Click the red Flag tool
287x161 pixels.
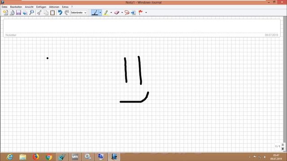point(140,13)
